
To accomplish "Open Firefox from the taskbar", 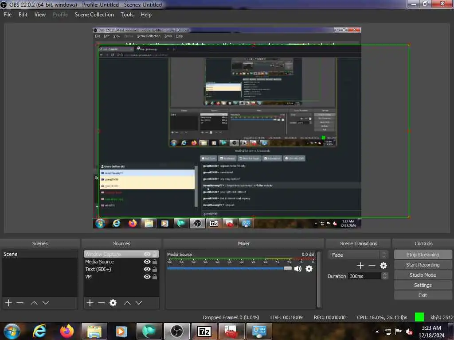I will coord(67,331).
